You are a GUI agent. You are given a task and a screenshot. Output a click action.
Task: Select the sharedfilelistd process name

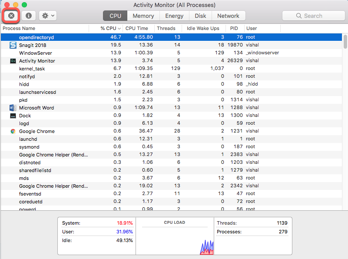point(35,170)
